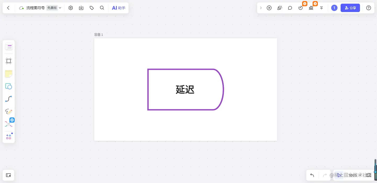Image resolution: width=377 pixels, height=183 pixels.
Task: Click the 流程图符号 file title
Action: (x=35, y=8)
